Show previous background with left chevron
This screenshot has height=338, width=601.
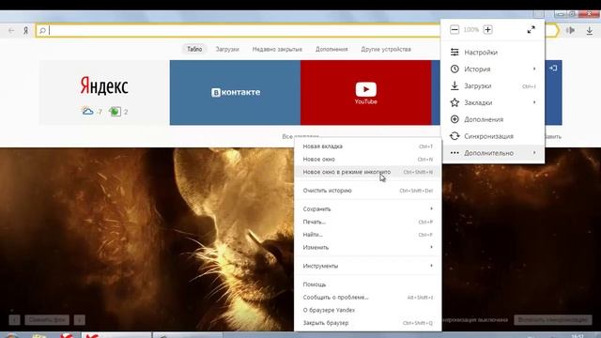[x=14, y=319]
